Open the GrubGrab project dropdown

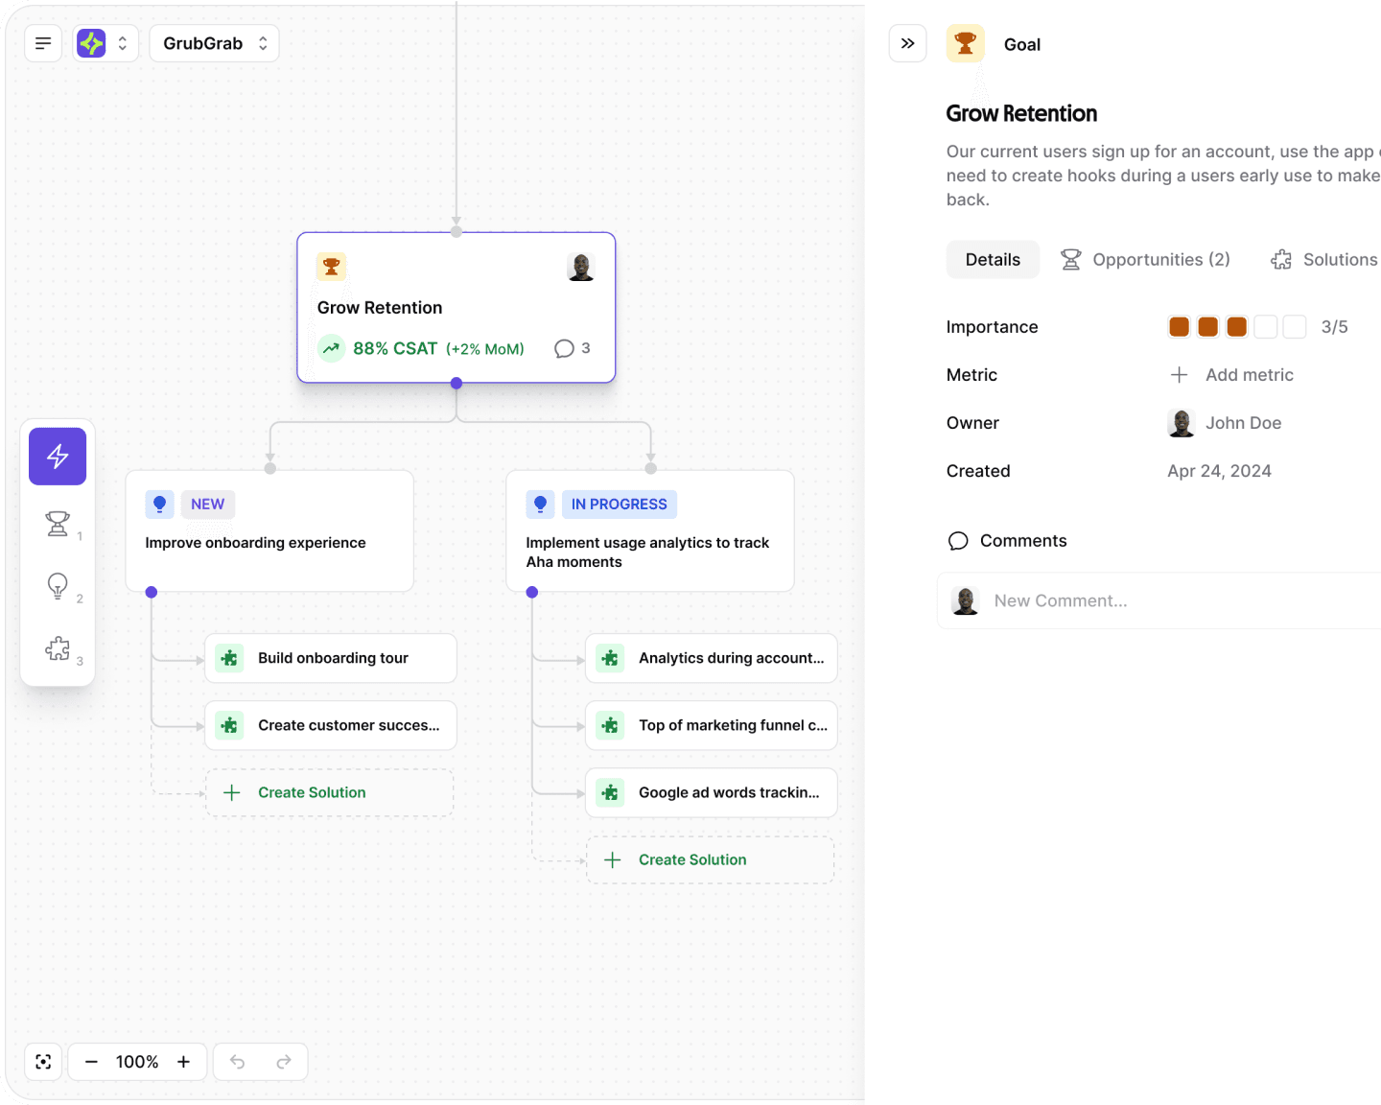pyautogui.click(x=214, y=43)
